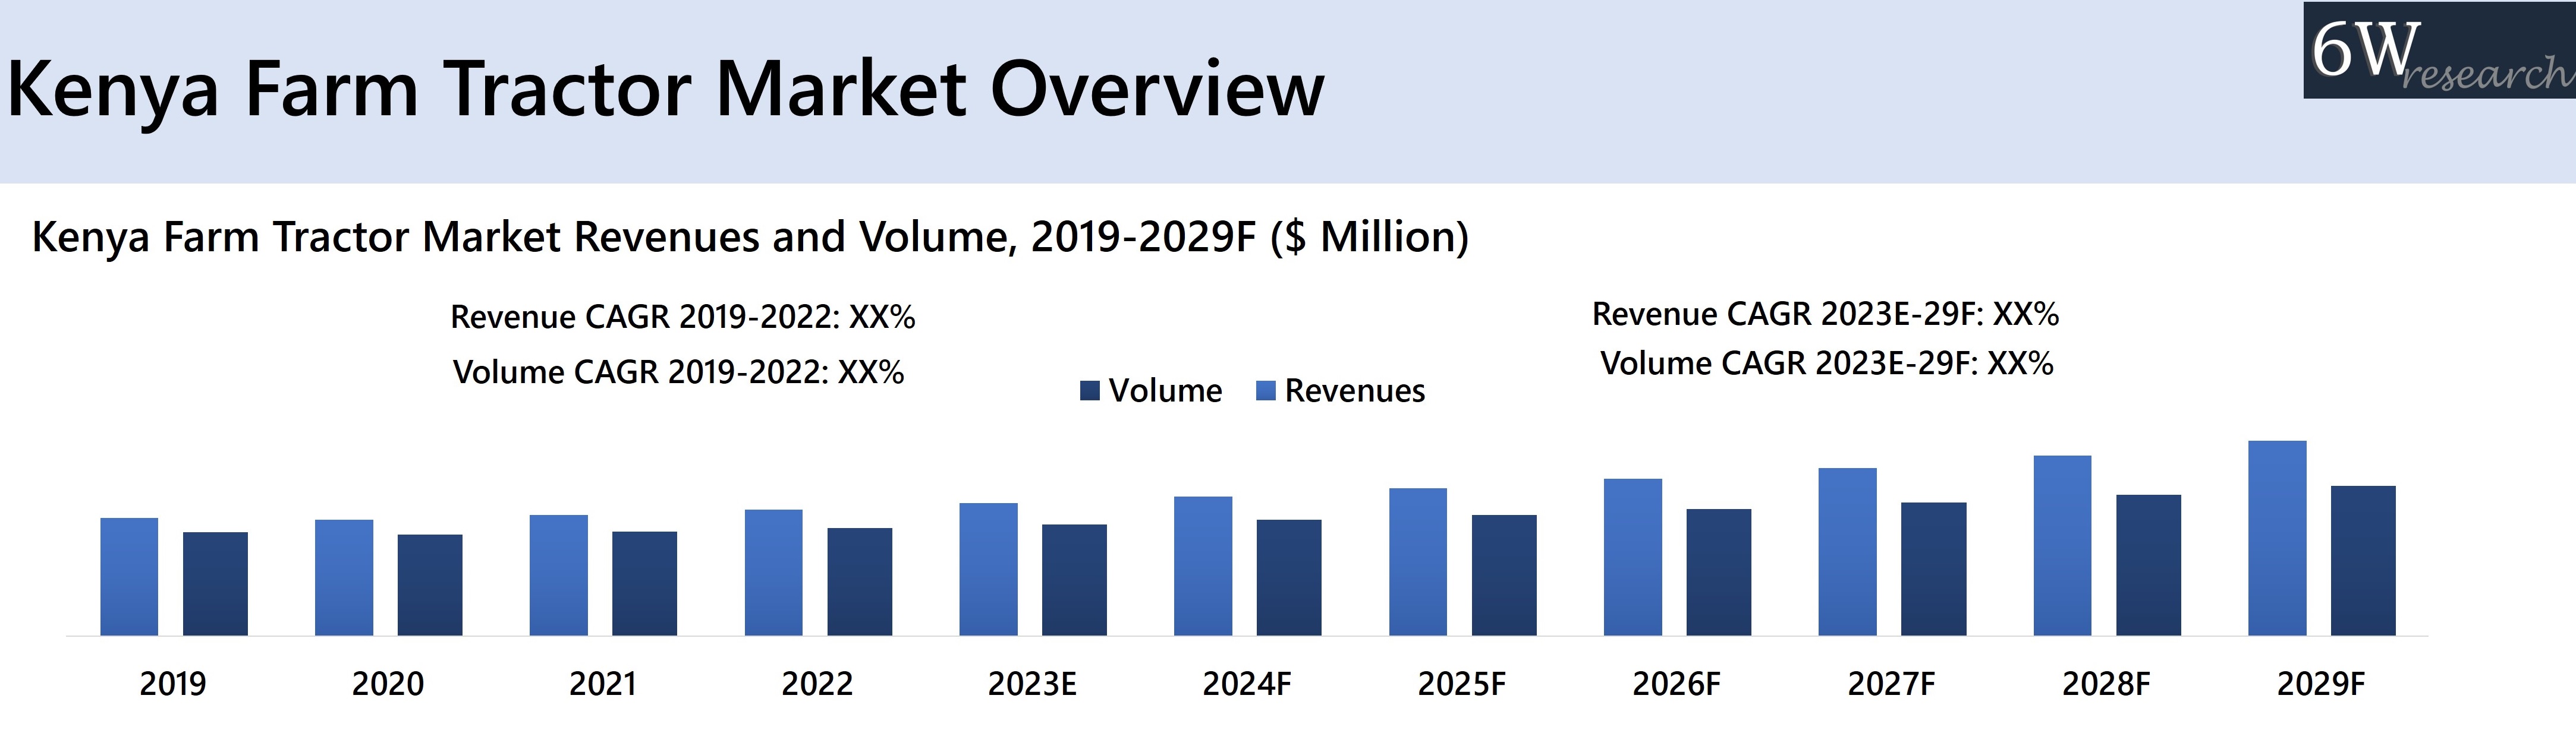Image resolution: width=2576 pixels, height=749 pixels.
Task: Click the 2022 axis label
Action: 817,684
